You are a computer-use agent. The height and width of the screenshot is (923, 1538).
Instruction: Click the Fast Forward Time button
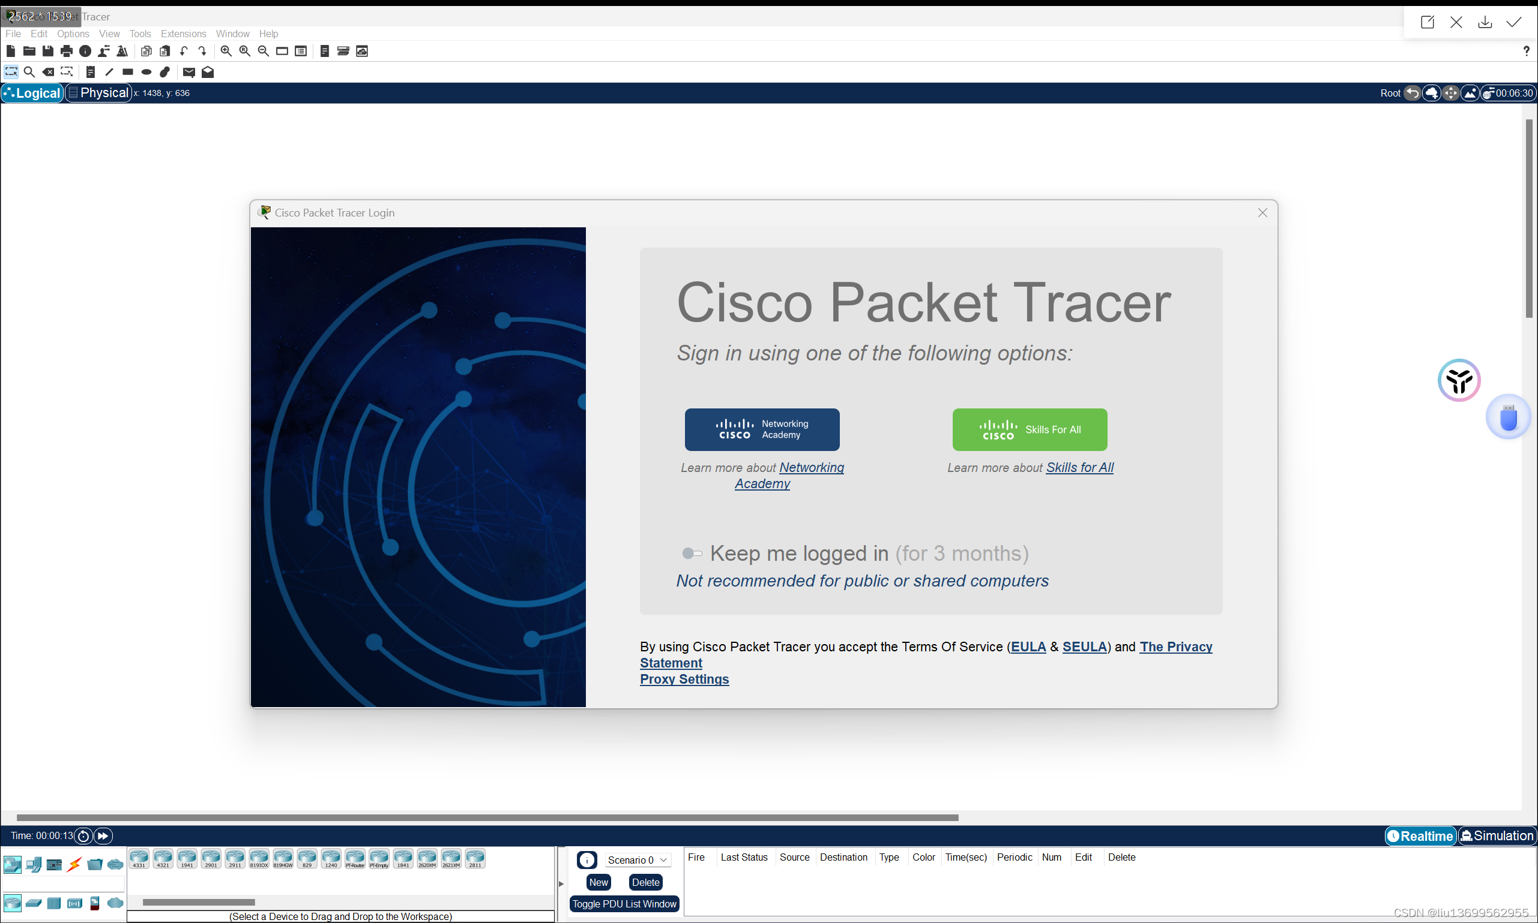pos(103,836)
